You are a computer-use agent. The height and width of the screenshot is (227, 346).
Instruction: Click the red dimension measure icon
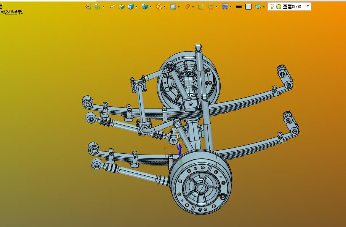[x=211, y=6]
